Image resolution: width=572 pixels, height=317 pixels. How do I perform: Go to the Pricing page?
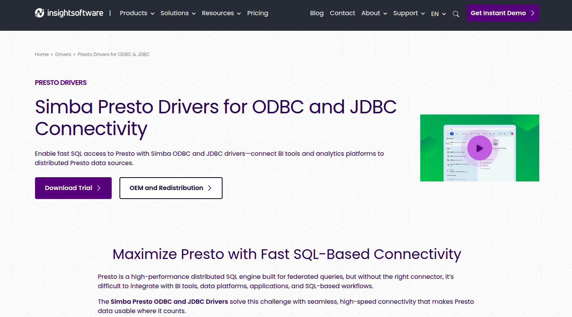258,13
